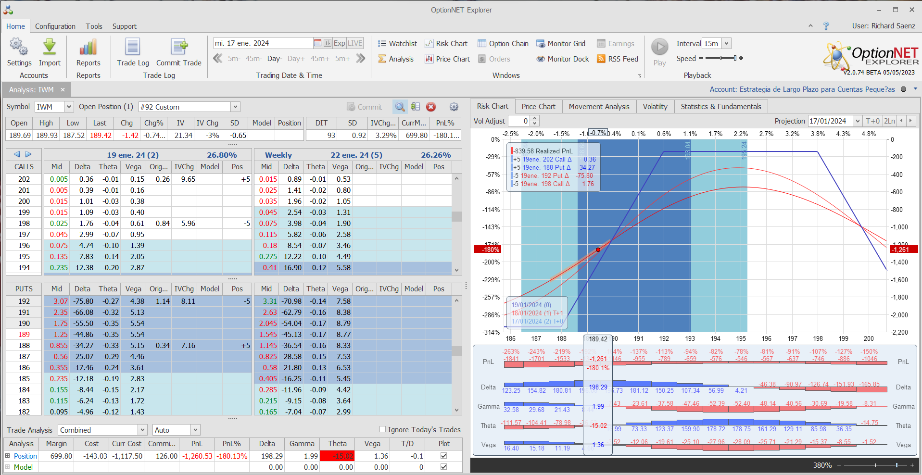Viewport: 922px width, 475px height.
Task: Open the RSS Feed window
Action: pyautogui.click(x=618, y=59)
